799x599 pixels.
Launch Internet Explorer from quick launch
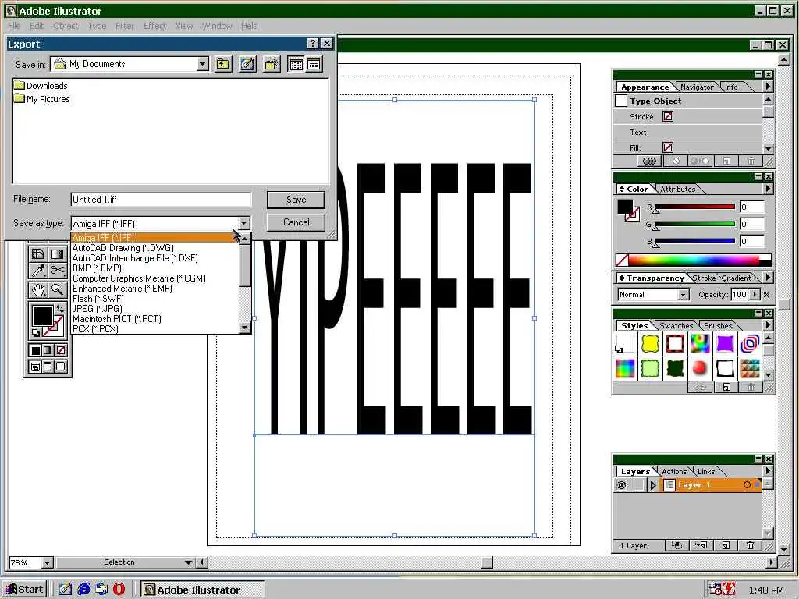pyautogui.click(x=83, y=590)
